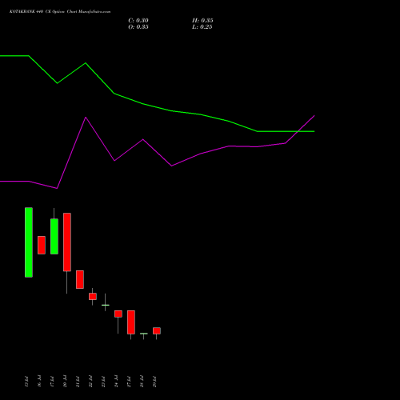Click the high value 'H: 0.35'

coord(202,21)
